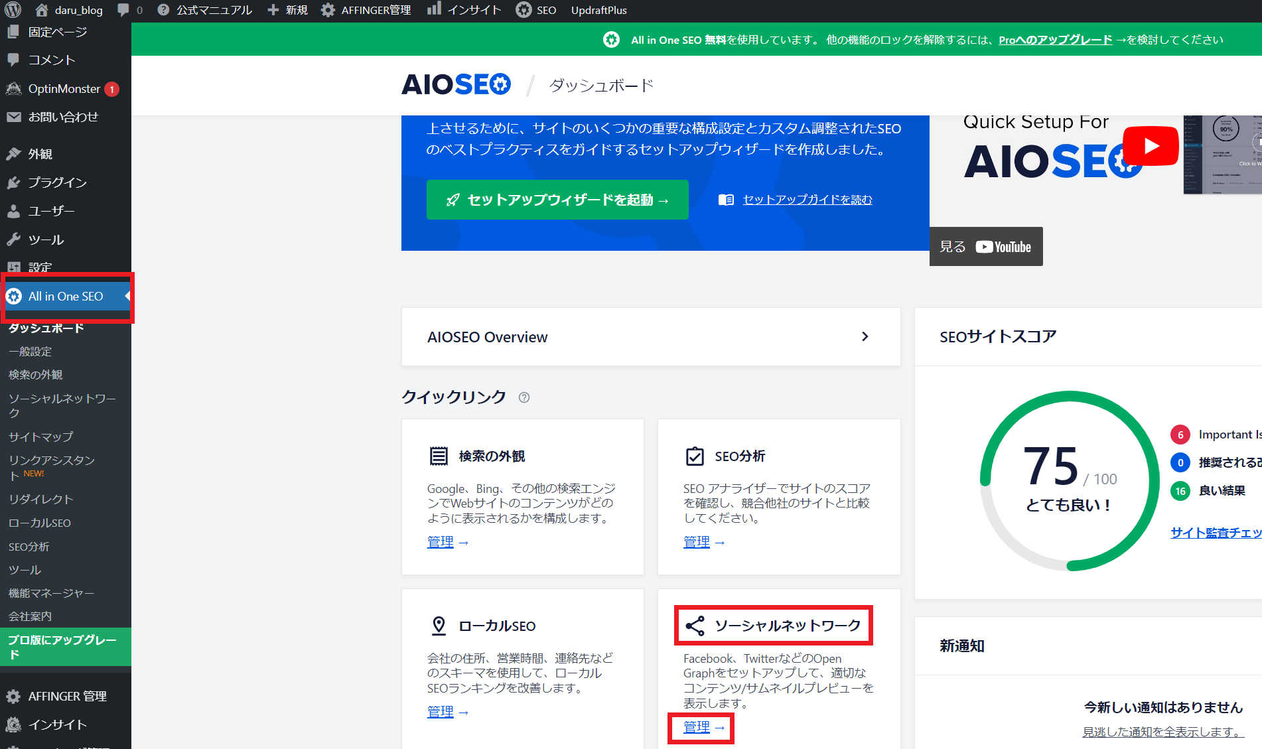Click the red Important Issues count badge
Image resolution: width=1262 pixels, height=749 pixels.
(1180, 435)
